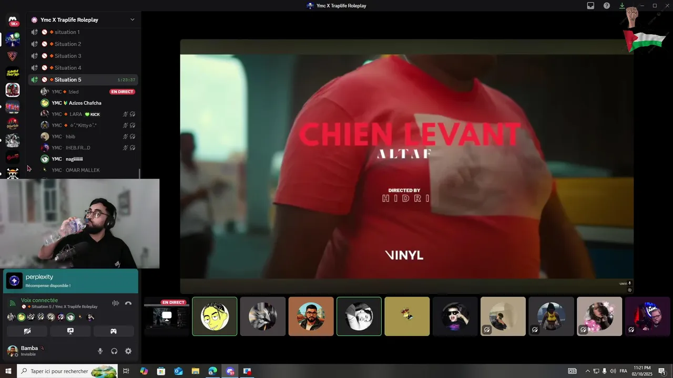The image size is (673, 378).
Task: Select the pink flower avatar participant tile
Action: 599,317
